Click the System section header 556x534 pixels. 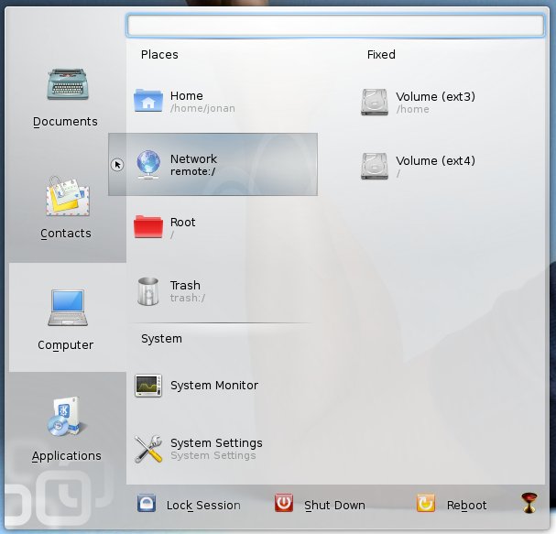tap(162, 339)
